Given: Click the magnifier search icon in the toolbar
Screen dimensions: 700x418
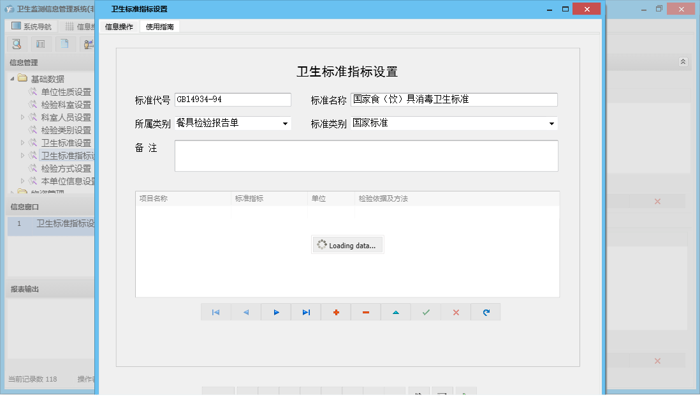Looking at the screenshot, I should pyautogui.click(x=16, y=44).
